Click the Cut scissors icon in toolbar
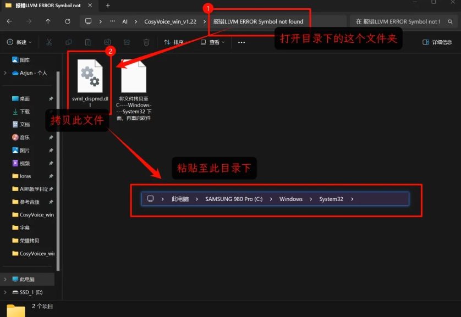Image resolution: width=461 pixels, height=317 pixels. pyautogui.click(x=49, y=42)
